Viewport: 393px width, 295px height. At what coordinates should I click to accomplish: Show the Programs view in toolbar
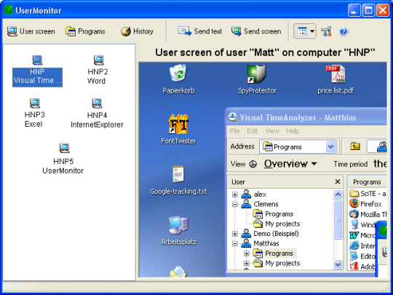tap(85, 31)
